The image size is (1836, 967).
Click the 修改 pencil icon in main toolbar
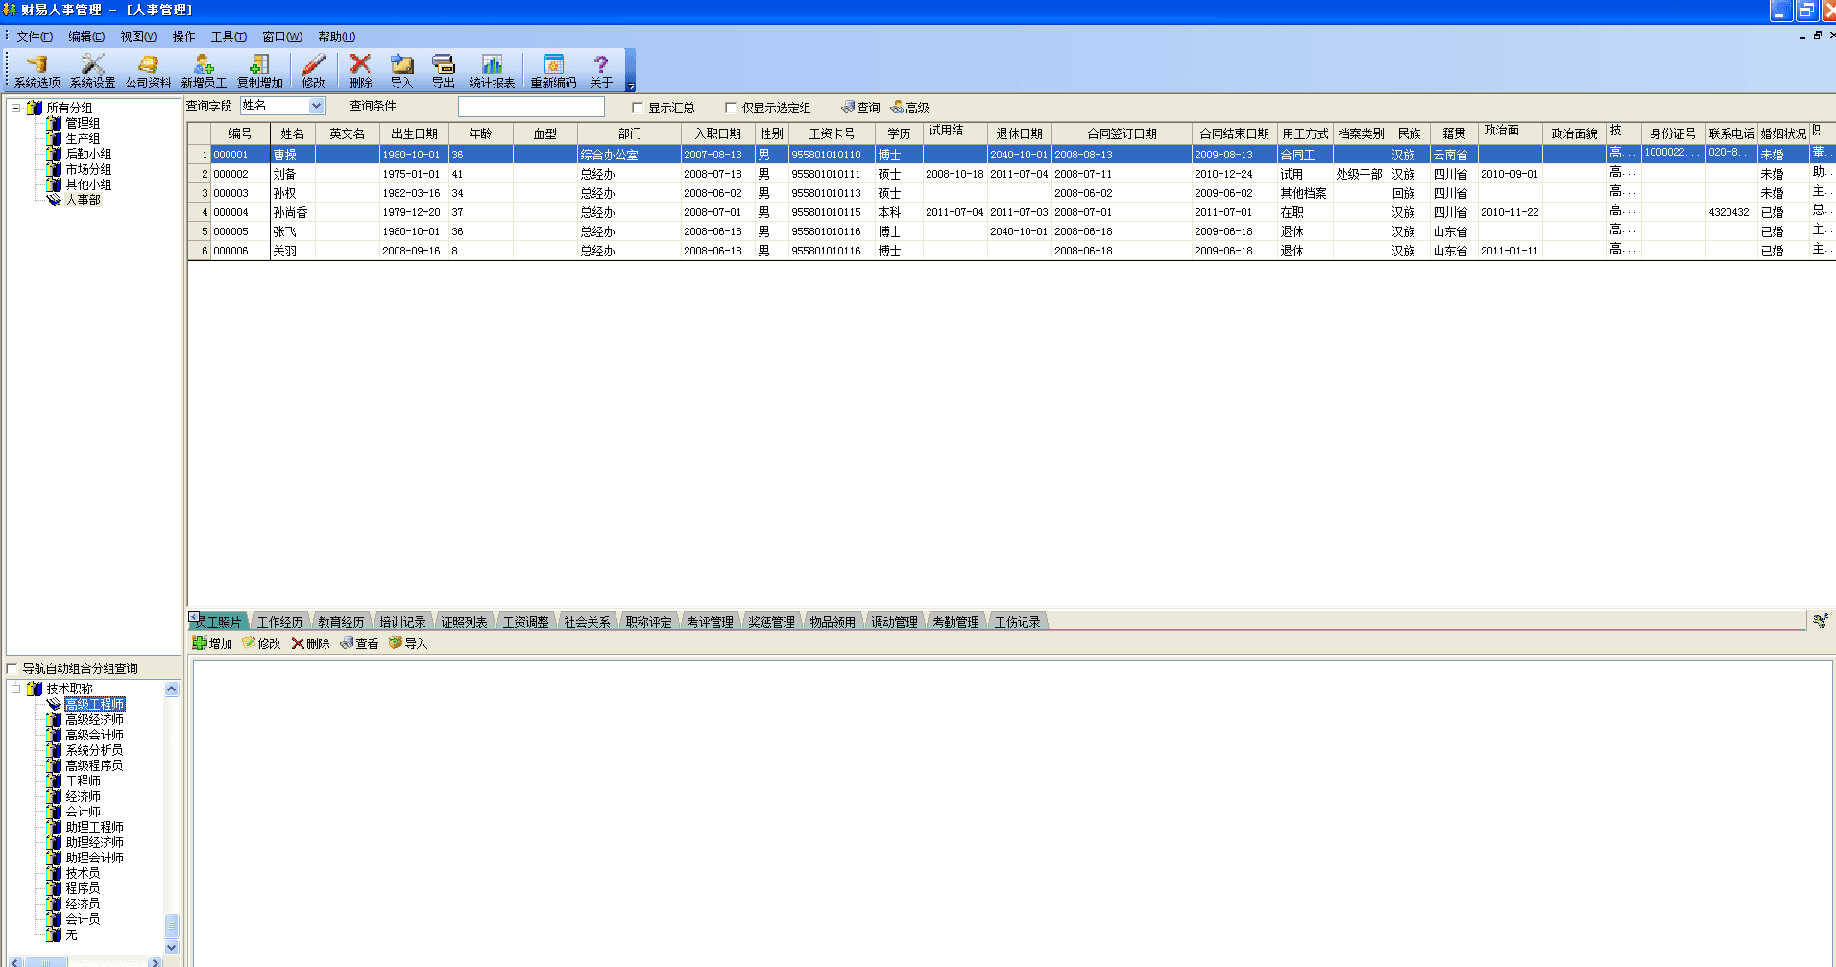pos(314,72)
